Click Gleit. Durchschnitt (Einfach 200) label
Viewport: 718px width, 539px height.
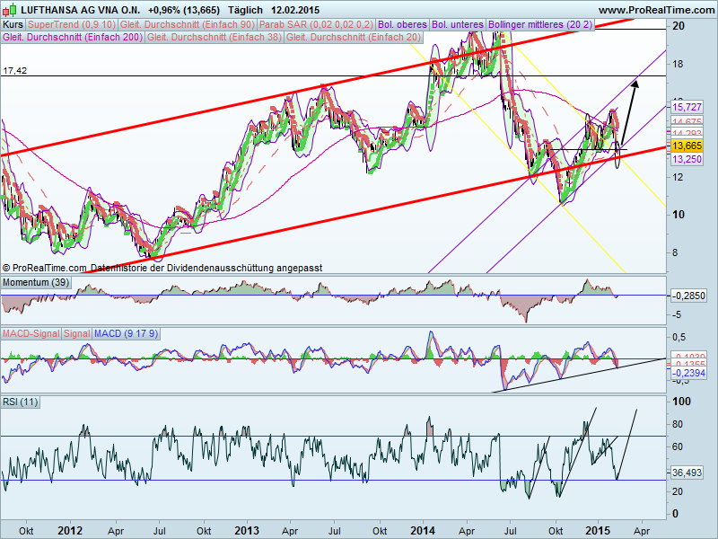tap(73, 37)
